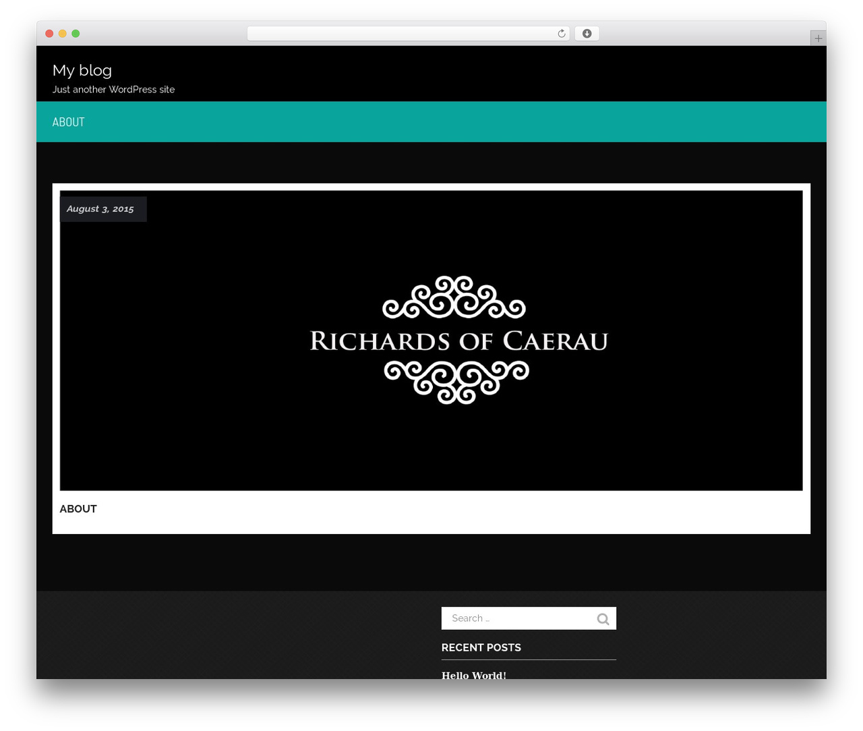863x731 pixels.
Task: Click the browser reload icon
Action: click(562, 34)
